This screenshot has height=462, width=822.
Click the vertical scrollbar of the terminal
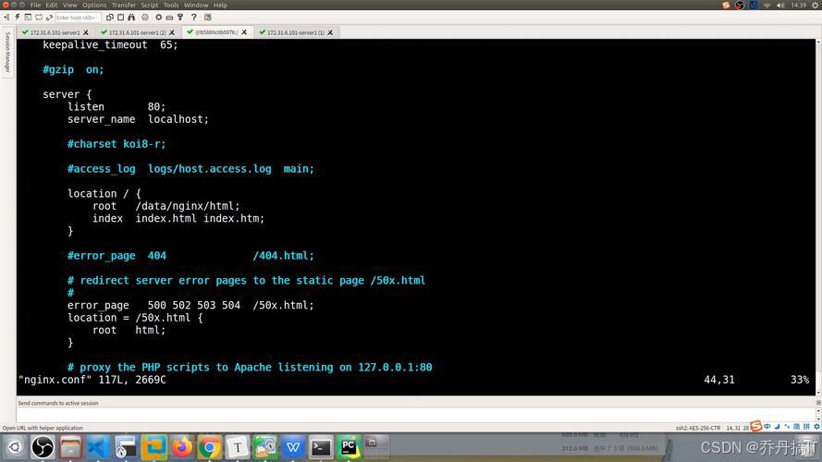coord(818,217)
